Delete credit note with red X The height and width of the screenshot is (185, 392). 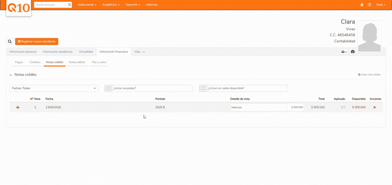pyautogui.click(x=374, y=107)
